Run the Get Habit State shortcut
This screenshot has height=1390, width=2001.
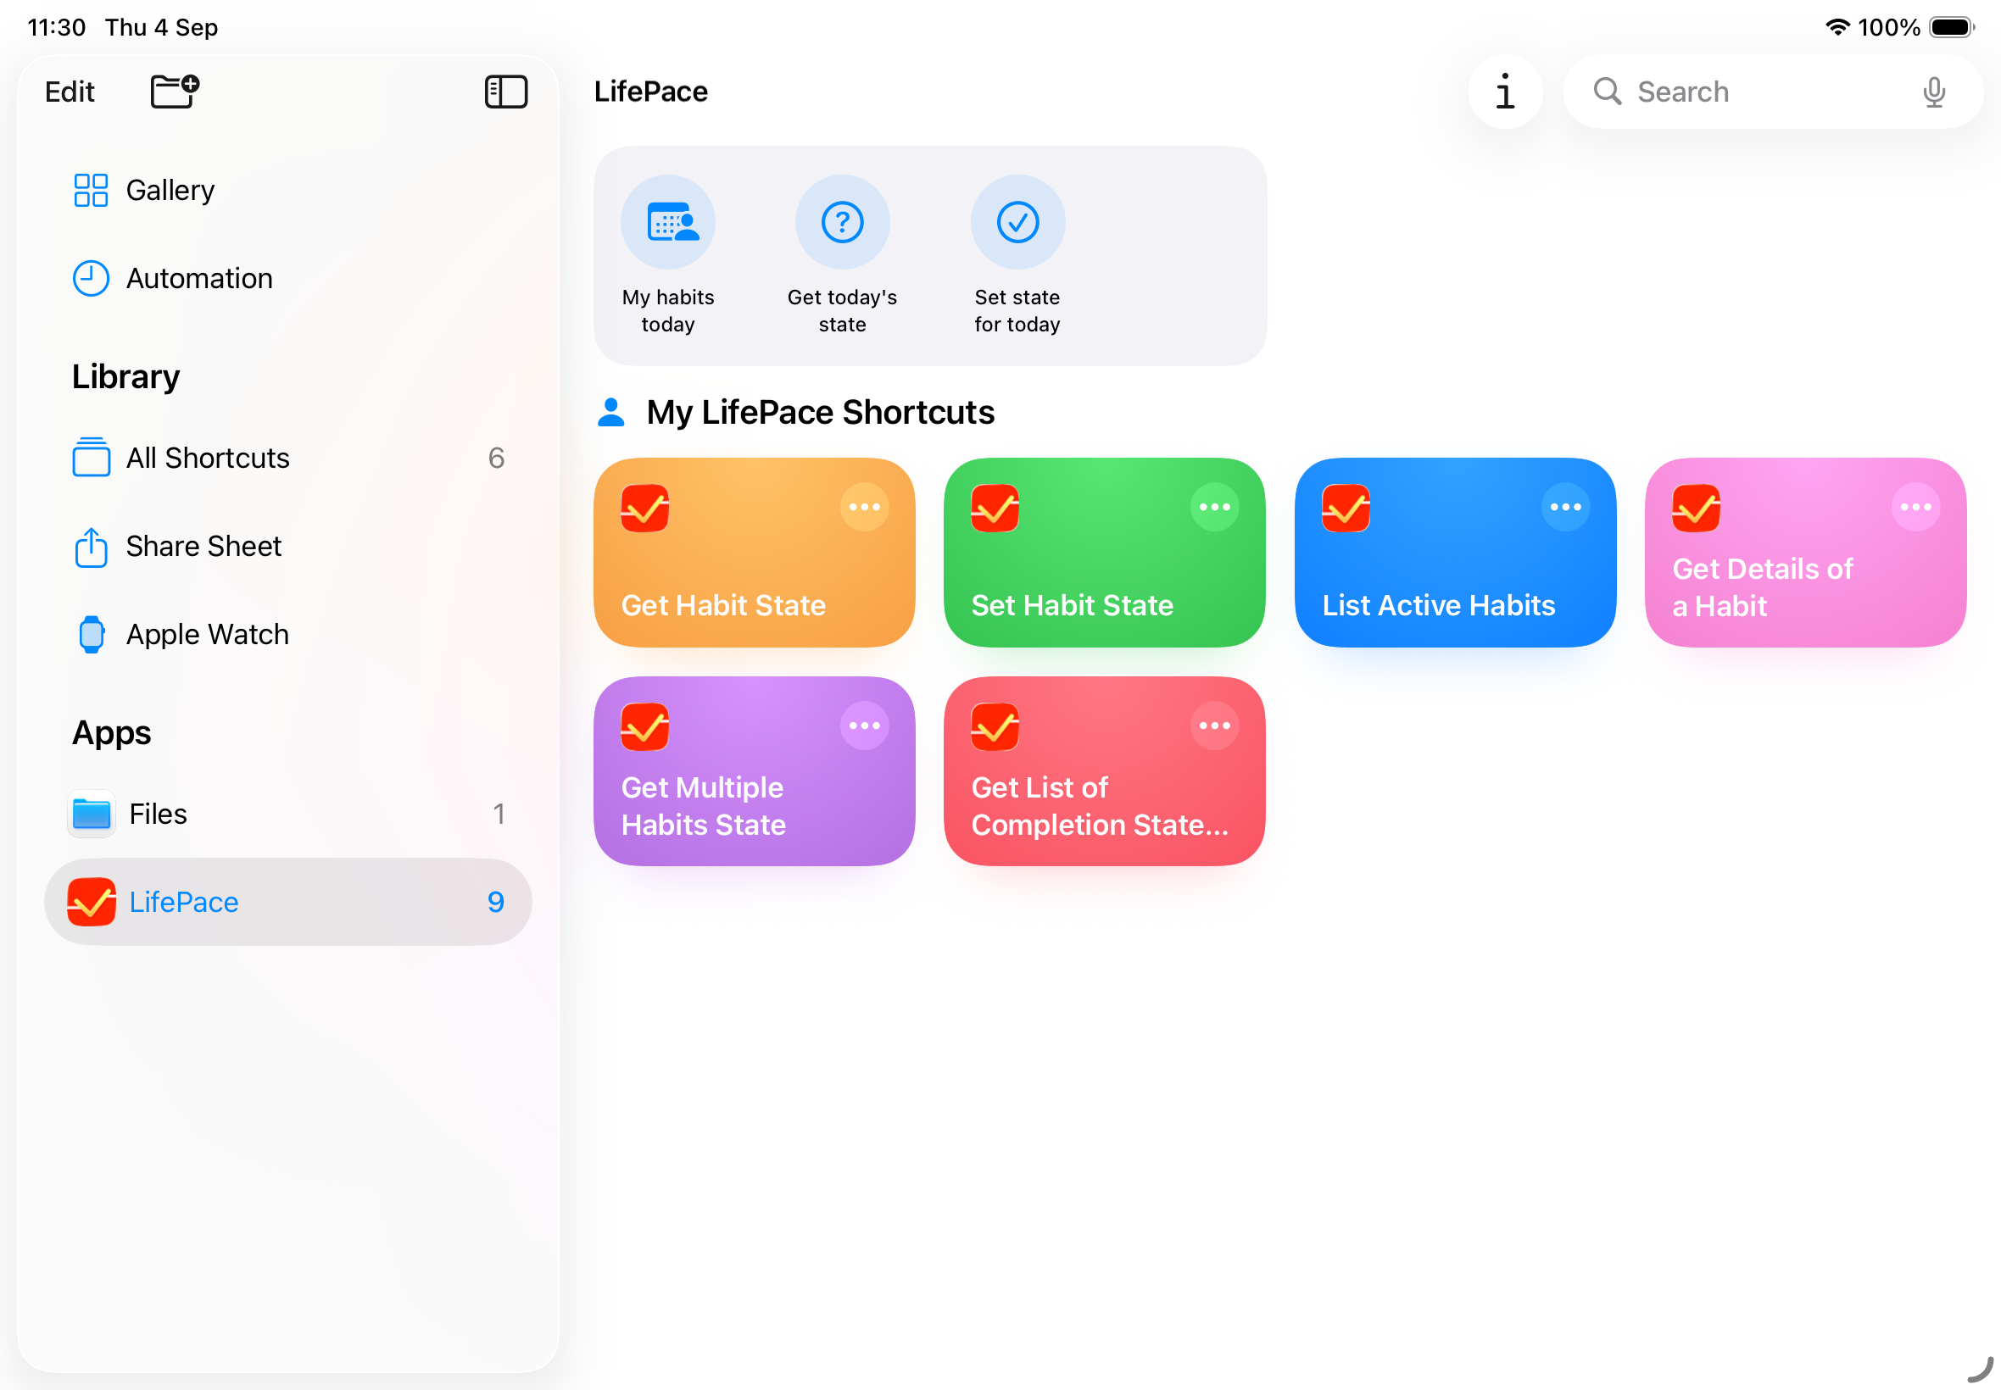pos(755,552)
